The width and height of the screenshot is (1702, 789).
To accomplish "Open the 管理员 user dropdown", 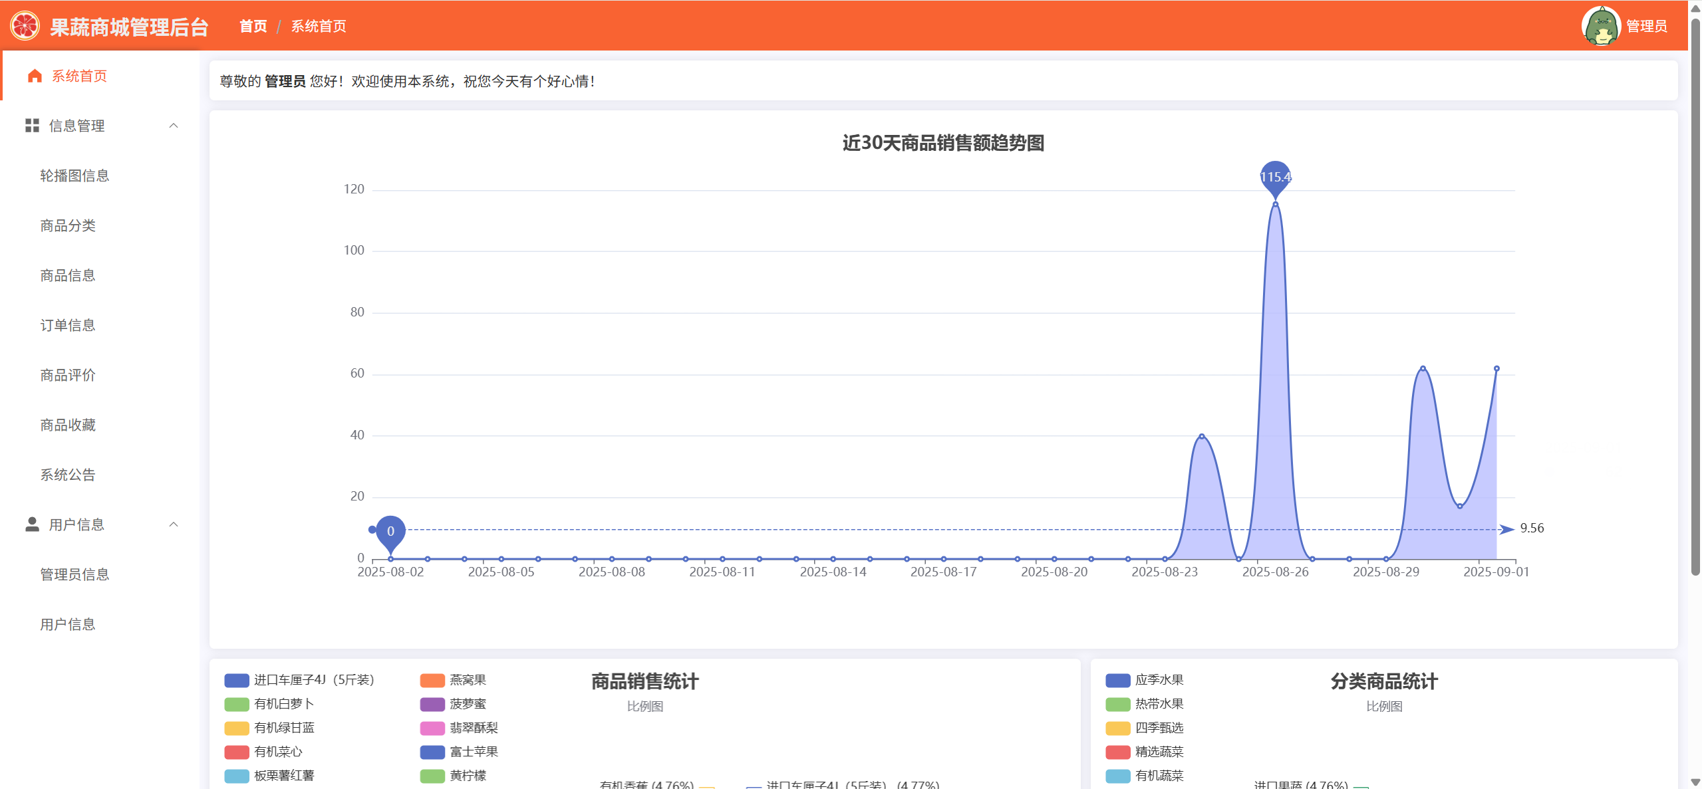I will coord(1646,27).
